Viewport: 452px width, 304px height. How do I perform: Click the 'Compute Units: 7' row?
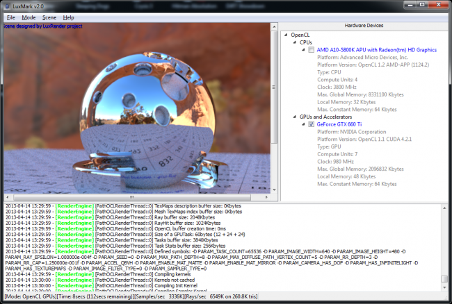click(337, 154)
